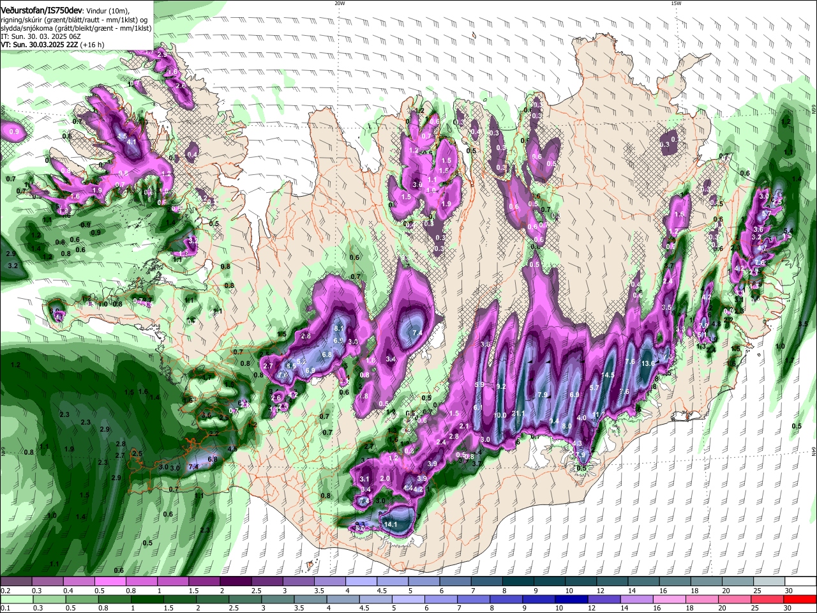
Task: Click the Veðurstofan/IS750dev title text
Action: coord(41,10)
